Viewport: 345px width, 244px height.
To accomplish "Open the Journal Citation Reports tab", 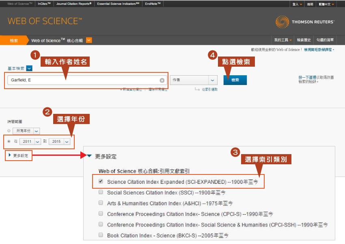I will pyautogui.click(x=74, y=4).
